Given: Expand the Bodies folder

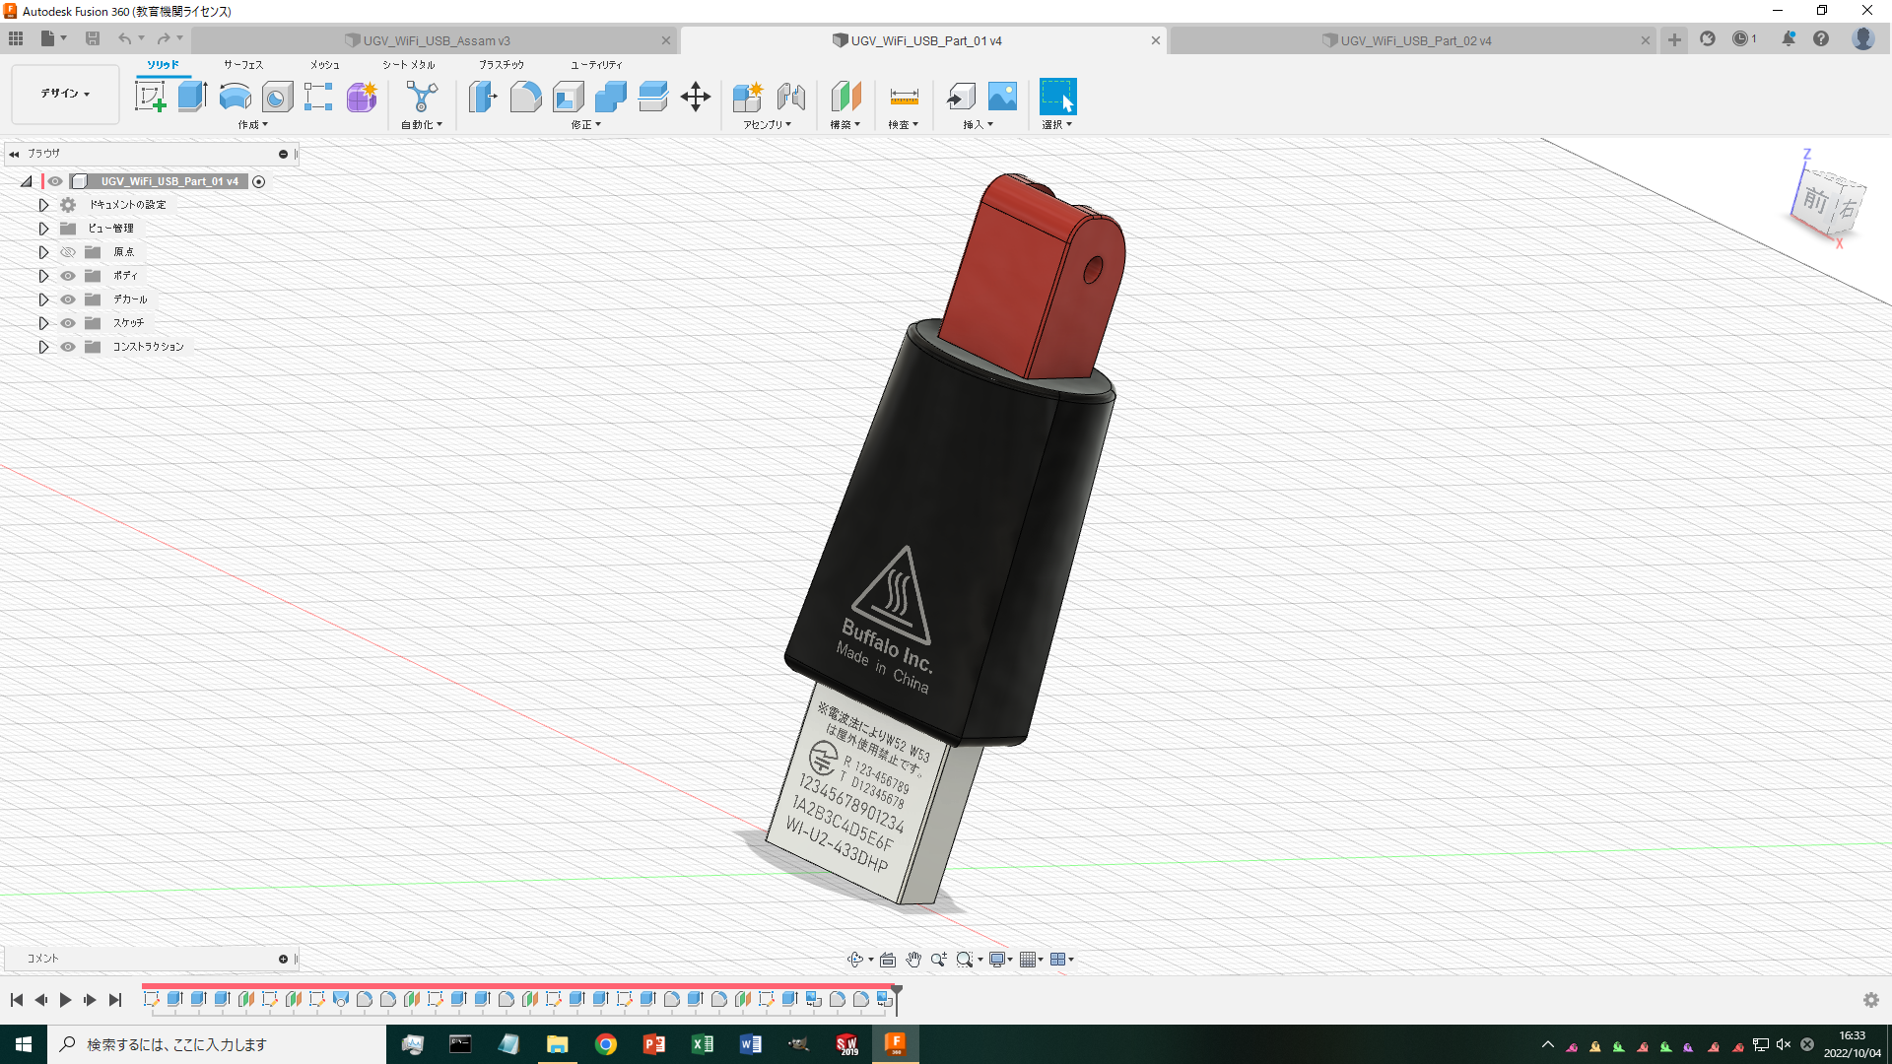Looking at the screenshot, I should point(43,276).
